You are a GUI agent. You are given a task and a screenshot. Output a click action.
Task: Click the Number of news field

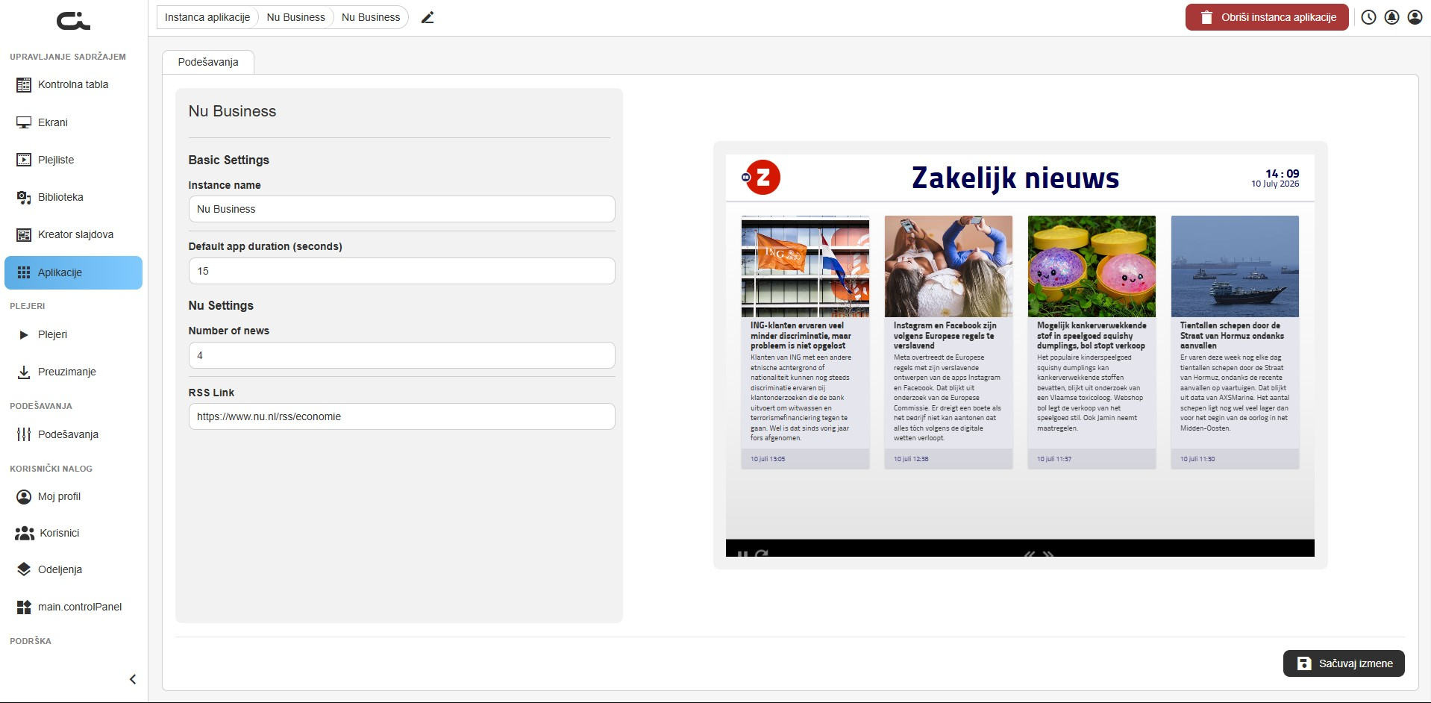pyautogui.click(x=401, y=355)
